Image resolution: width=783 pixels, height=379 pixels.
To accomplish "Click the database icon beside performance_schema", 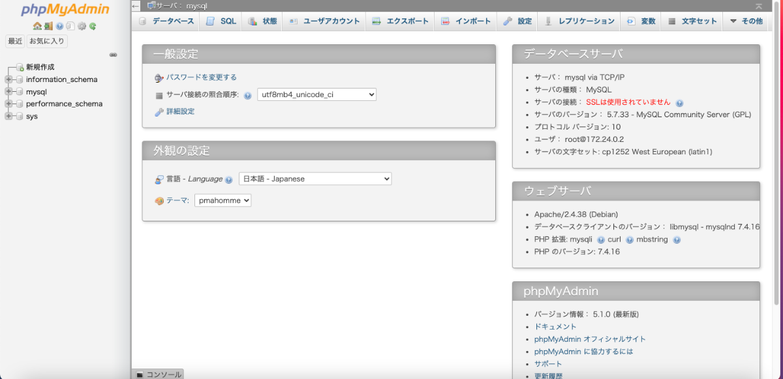I will (20, 104).
